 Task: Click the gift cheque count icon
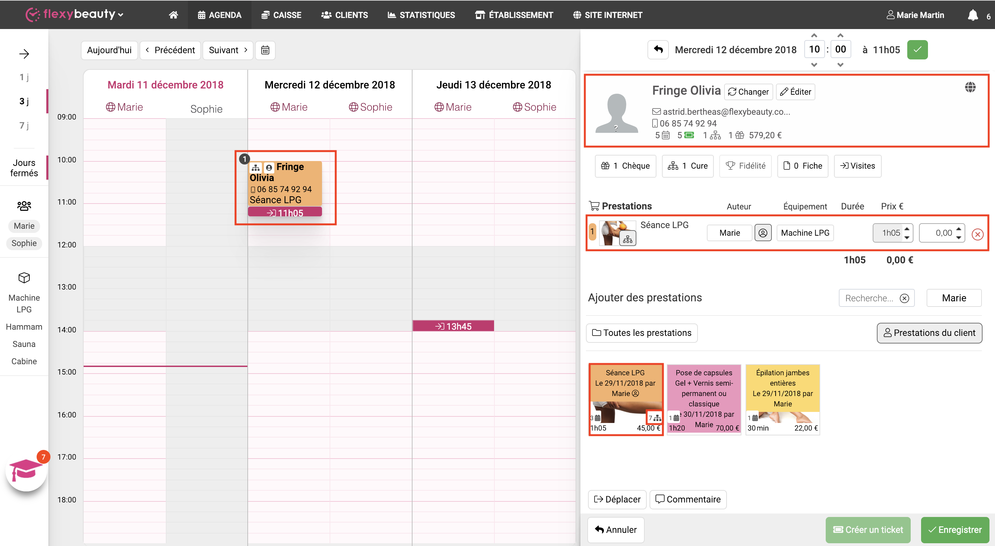pyautogui.click(x=739, y=135)
